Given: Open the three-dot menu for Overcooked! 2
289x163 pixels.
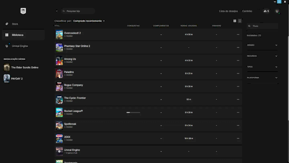Looking at the screenshot, I should 238,34.
